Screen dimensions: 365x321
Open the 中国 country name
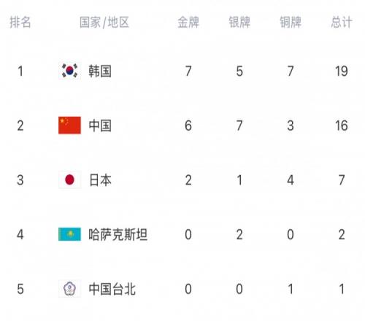click(x=100, y=125)
